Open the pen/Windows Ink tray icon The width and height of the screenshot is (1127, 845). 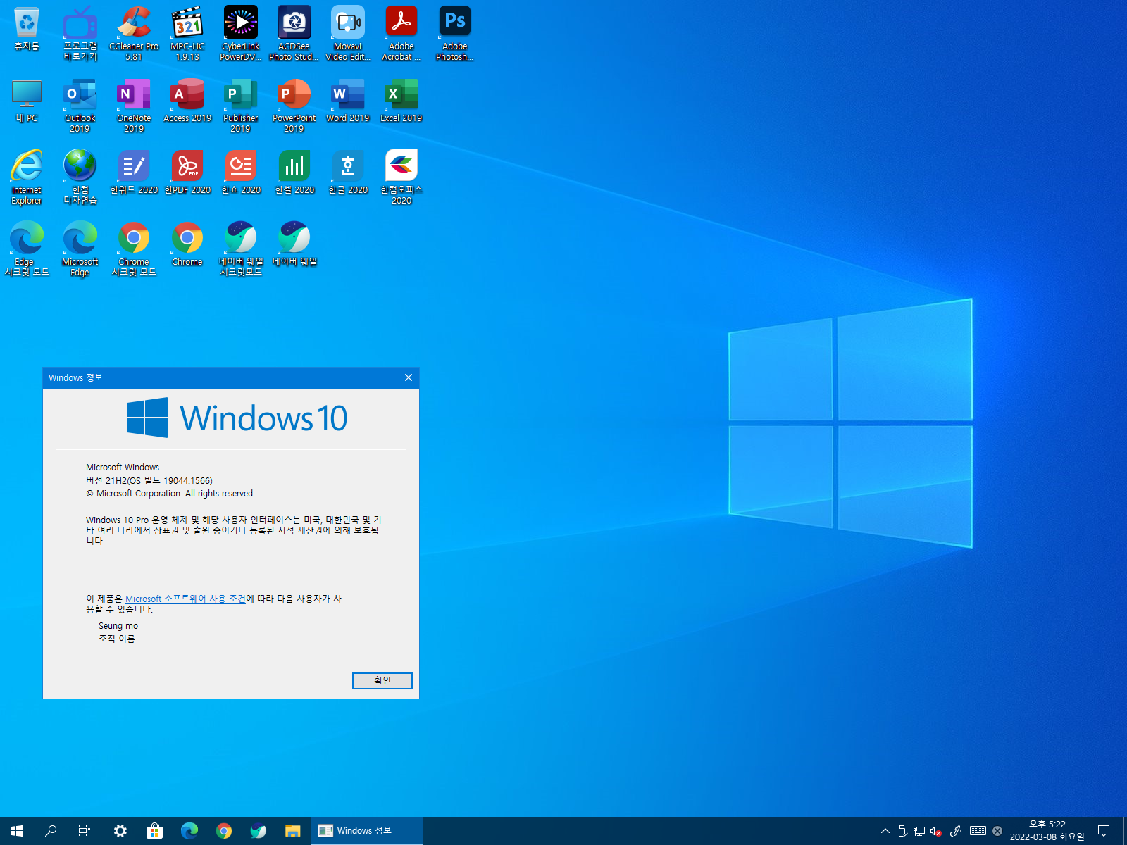tap(956, 831)
